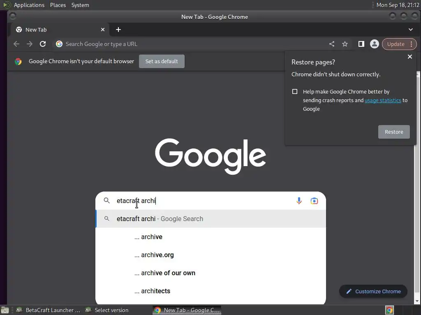Dismiss the Restore pages popup
421x315 pixels.
coord(410,57)
